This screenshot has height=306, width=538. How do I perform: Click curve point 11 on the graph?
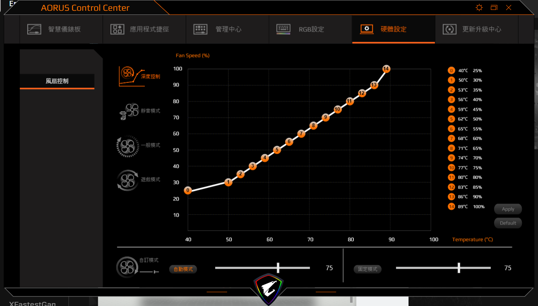click(350, 101)
